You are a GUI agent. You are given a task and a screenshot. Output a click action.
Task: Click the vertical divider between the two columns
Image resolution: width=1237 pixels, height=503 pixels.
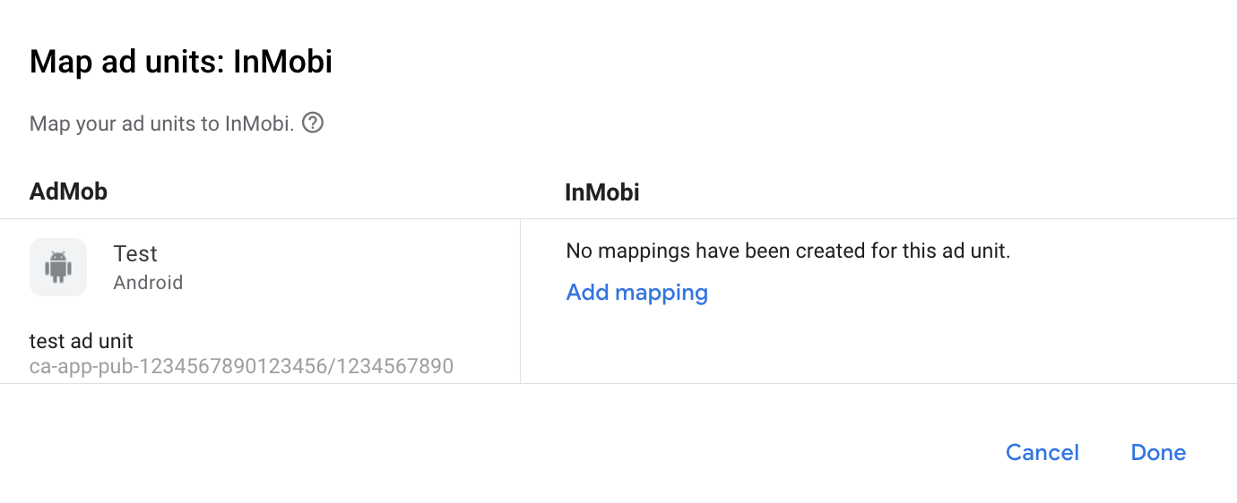520,301
